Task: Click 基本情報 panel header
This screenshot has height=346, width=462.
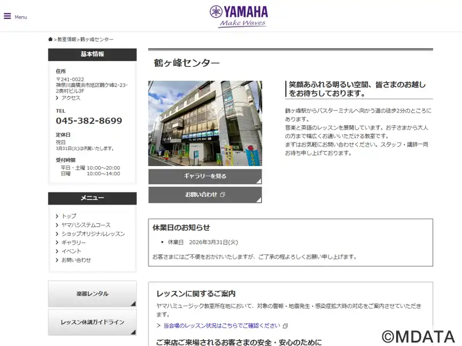Action: [x=92, y=54]
